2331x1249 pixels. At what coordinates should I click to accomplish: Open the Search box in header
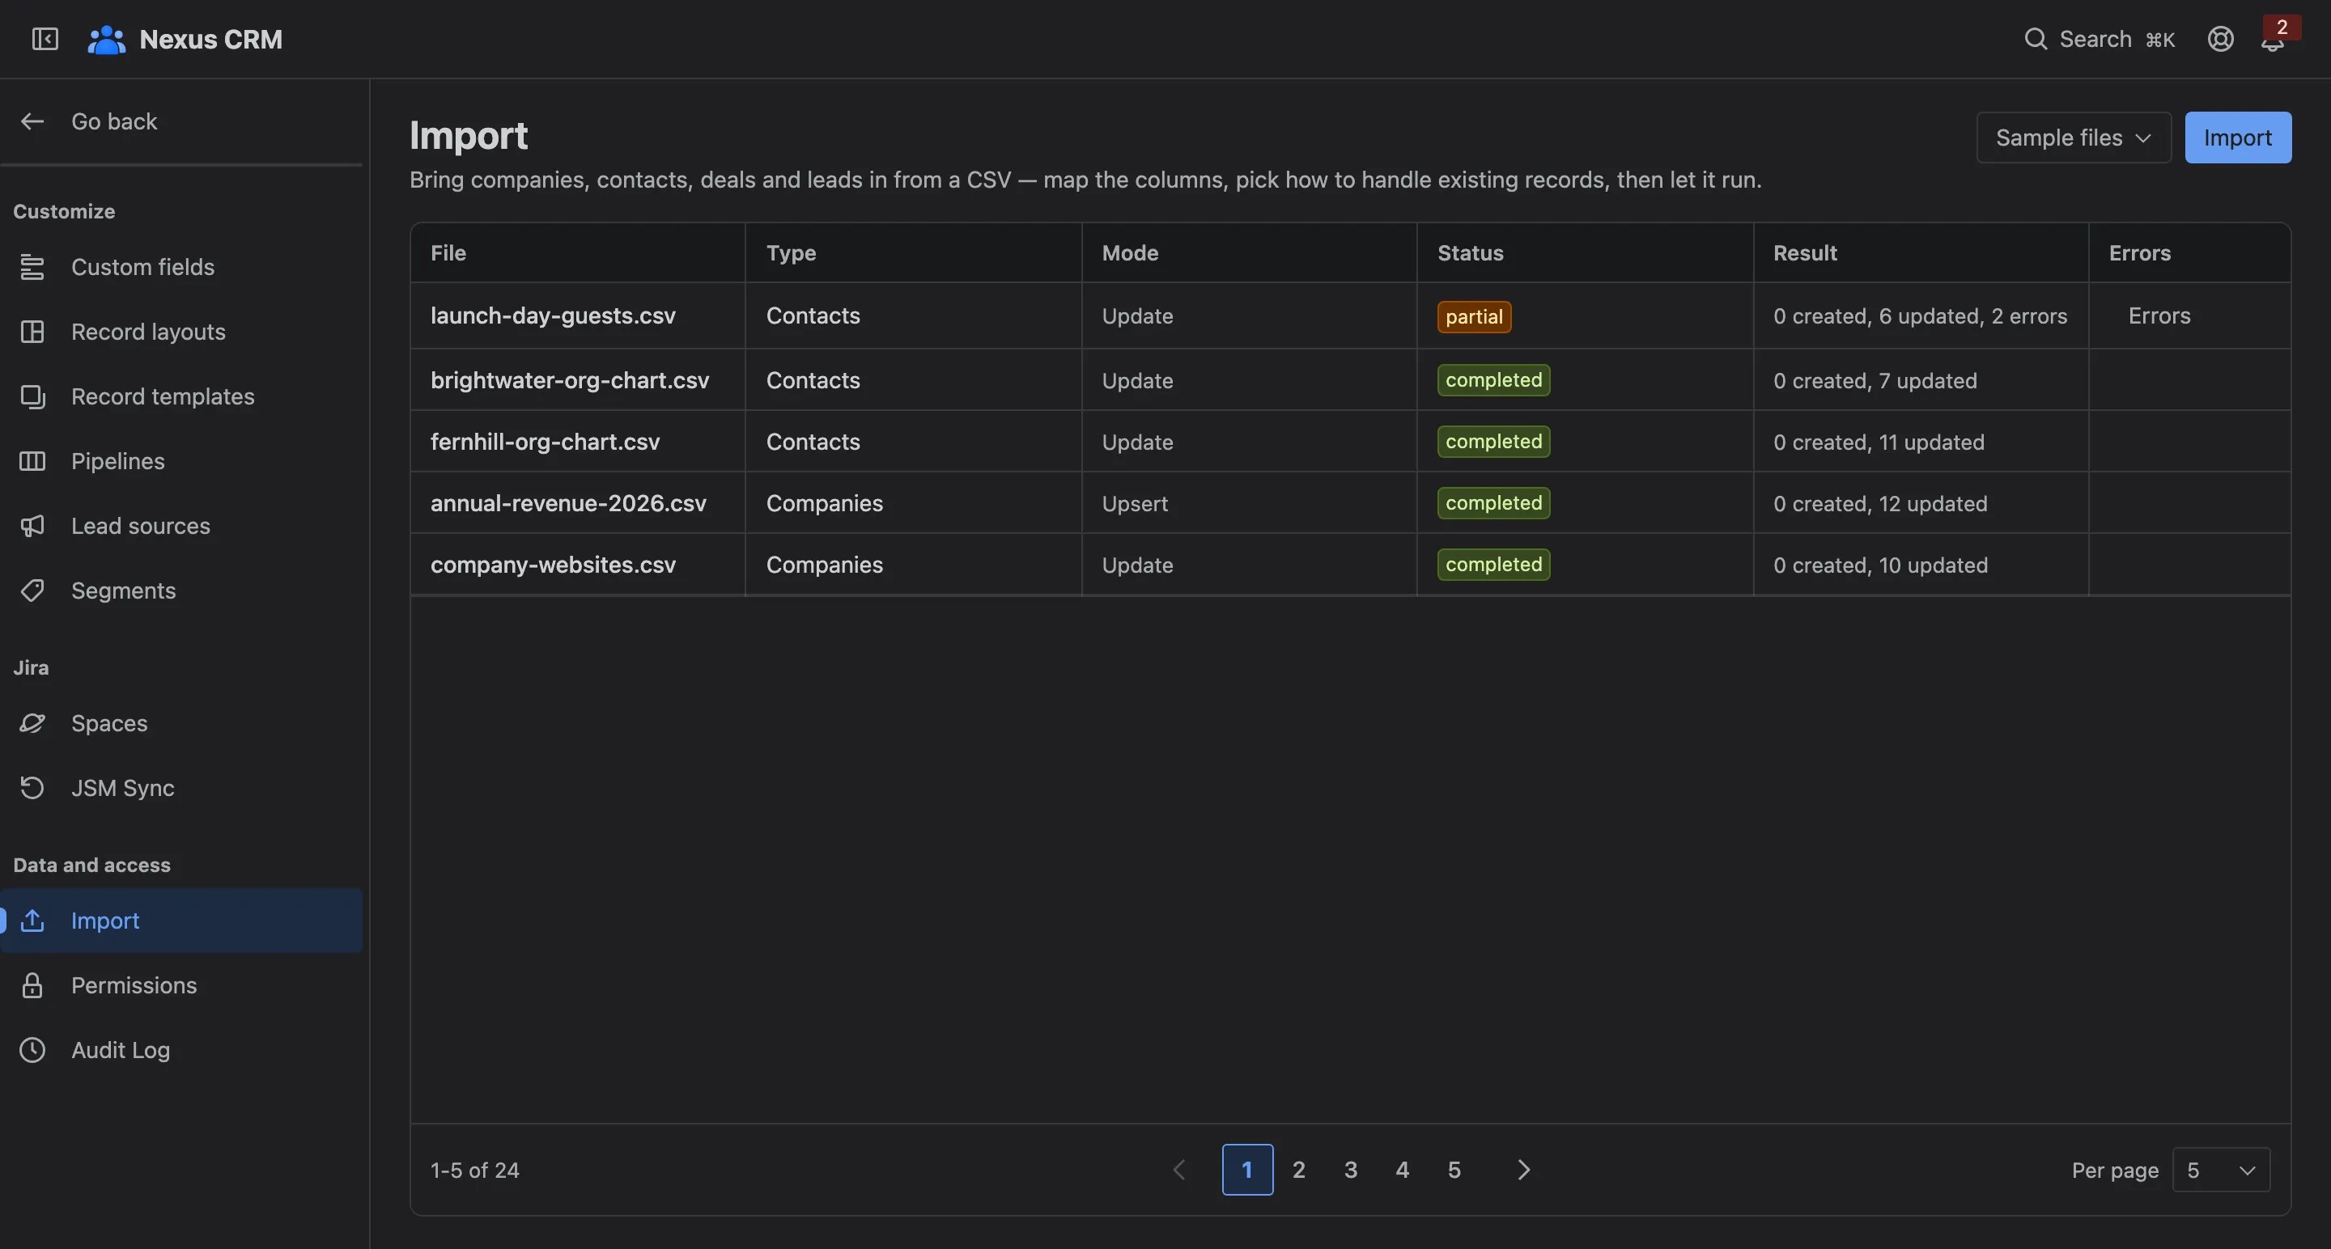(2099, 39)
